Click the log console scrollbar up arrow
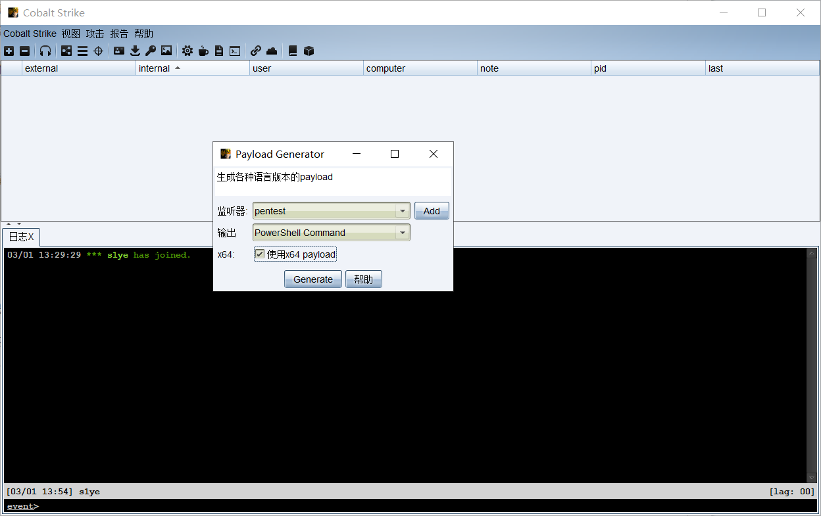Screen dimensions: 821x516 pyautogui.click(x=812, y=253)
